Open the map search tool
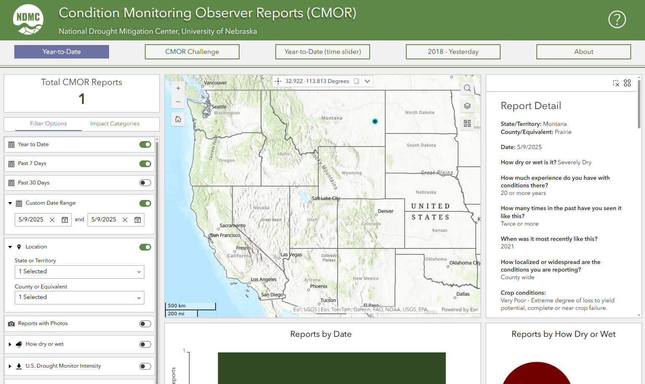Viewport: 645px width, 384px height. coord(467,88)
